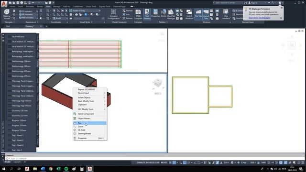Select 3D Orbit in the context menu

tap(90, 130)
